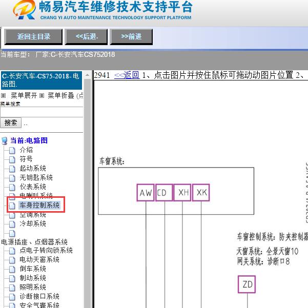Open the <<返回 link
308x308 pixels.
pos(127,75)
